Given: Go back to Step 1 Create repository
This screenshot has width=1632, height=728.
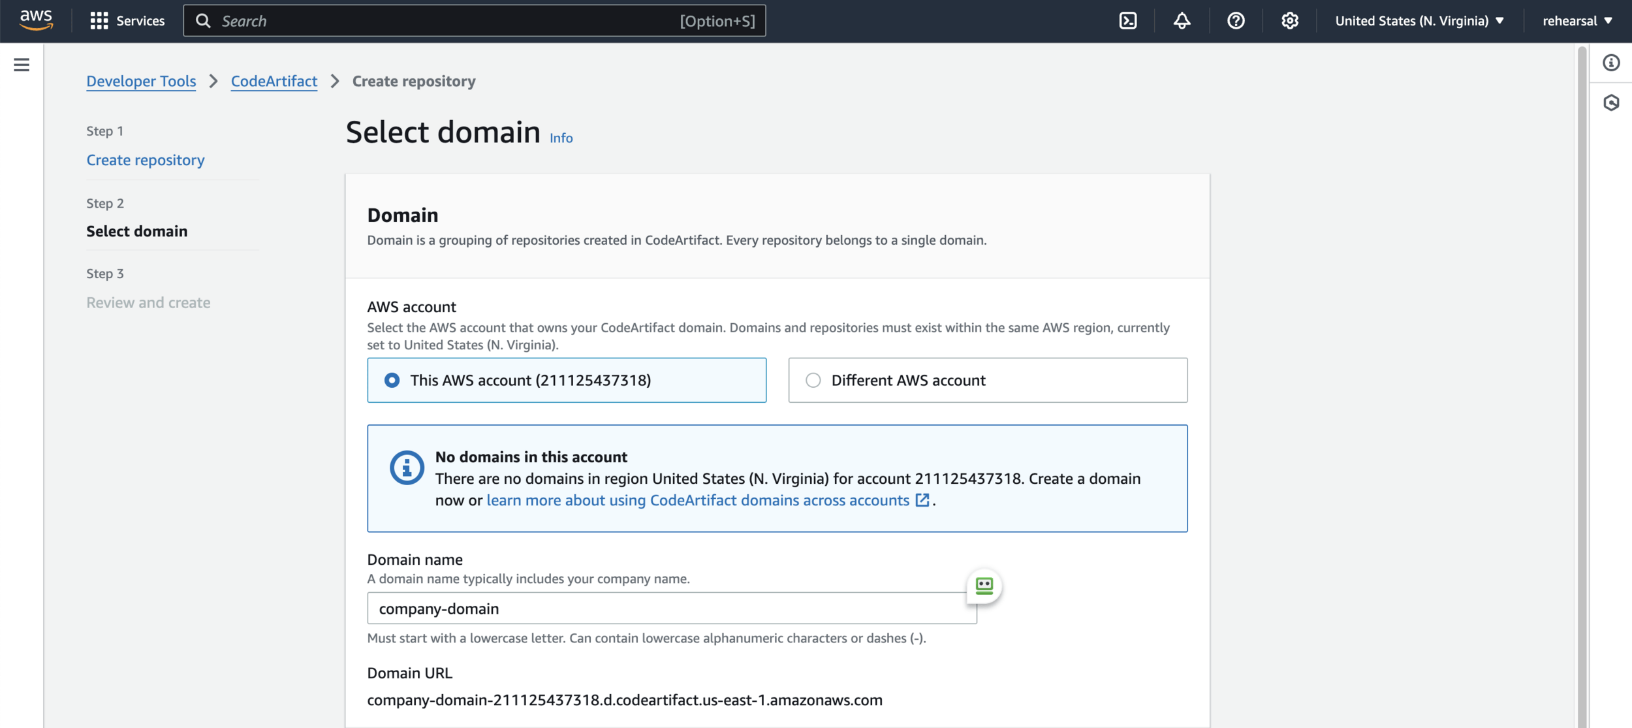Looking at the screenshot, I should pos(145,160).
